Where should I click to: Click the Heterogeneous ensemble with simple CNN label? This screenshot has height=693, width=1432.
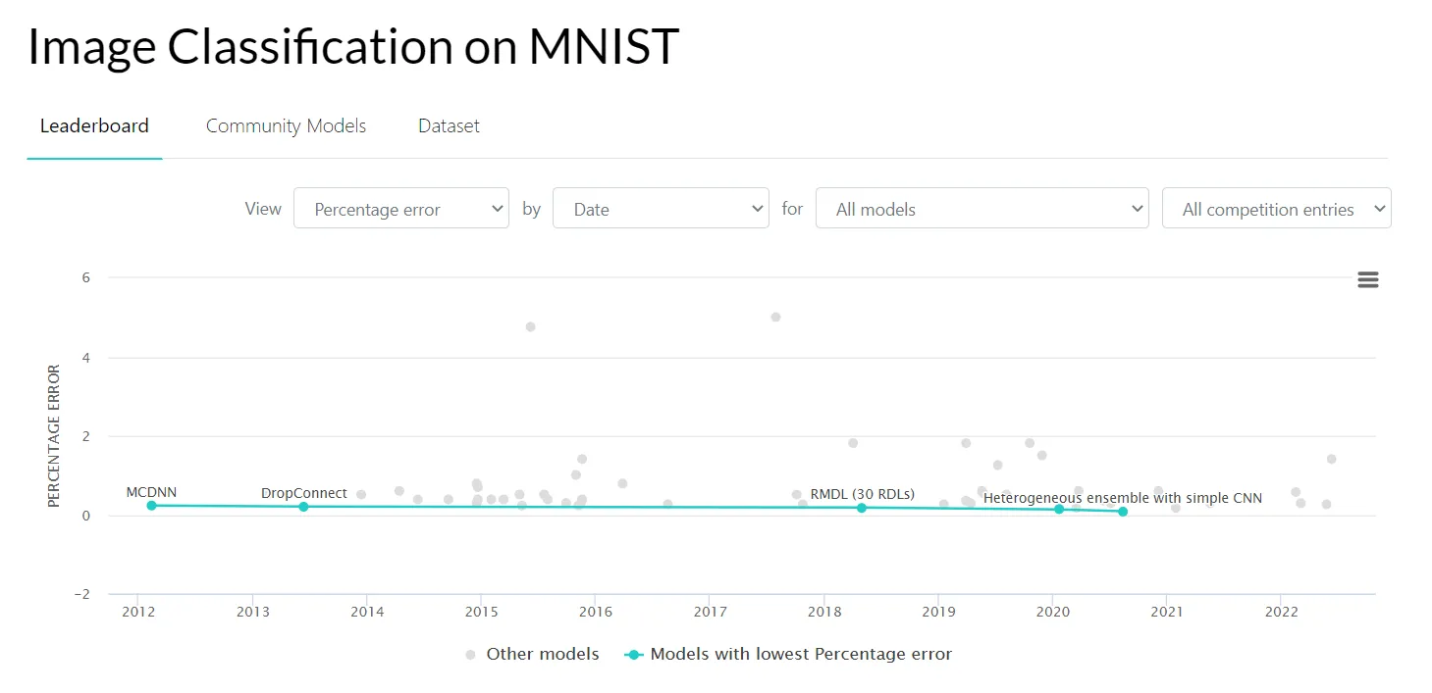click(x=1122, y=498)
